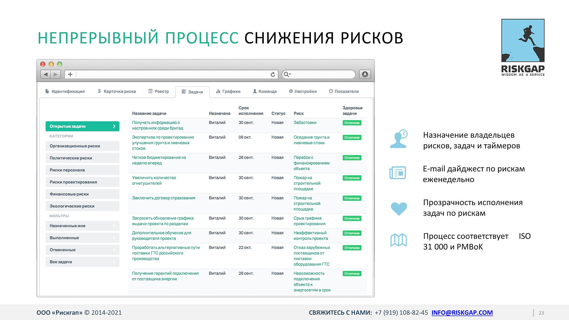Select the Организационные риски category

(82, 146)
